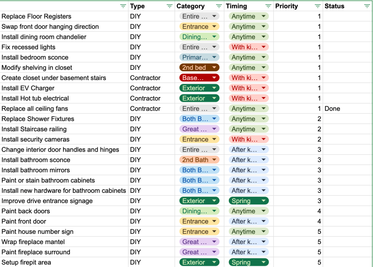Click the Priority column header label

point(286,6)
